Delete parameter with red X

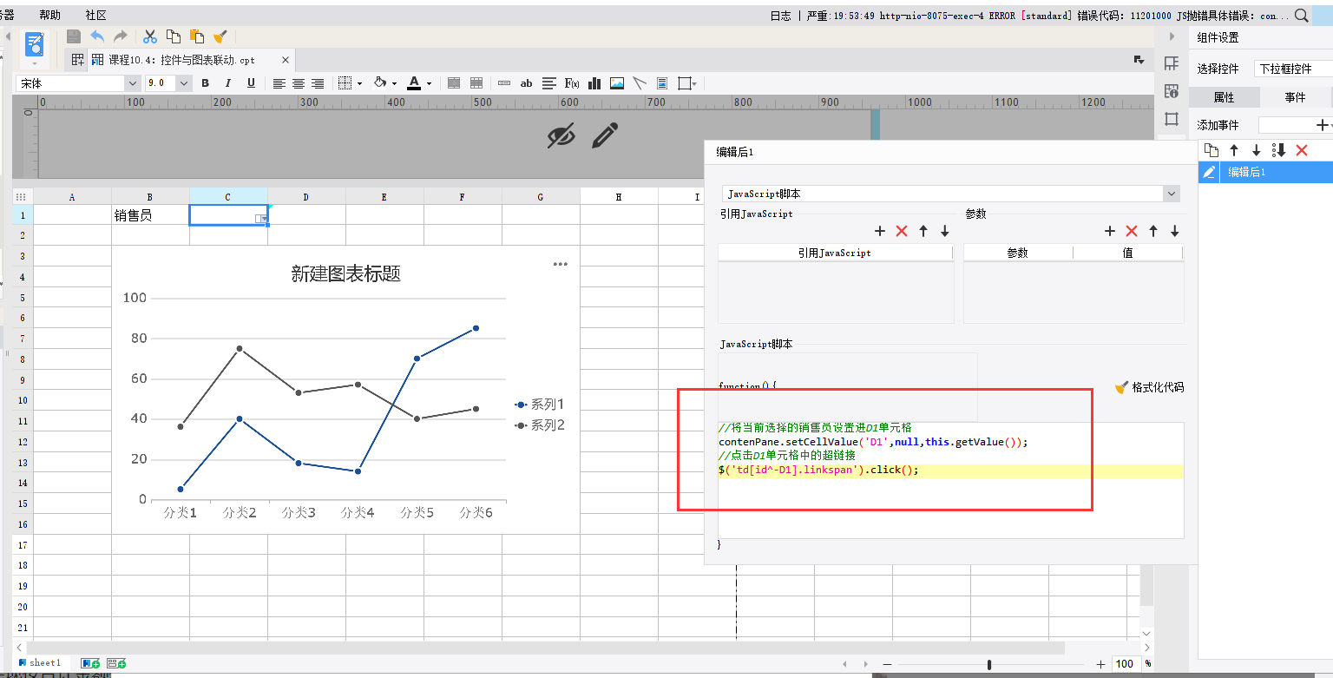(1131, 231)
